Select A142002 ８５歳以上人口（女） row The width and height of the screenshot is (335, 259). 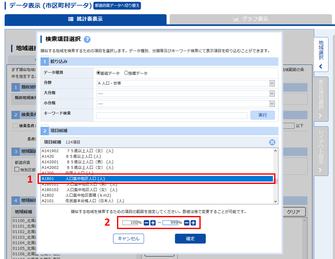point(157,167)
